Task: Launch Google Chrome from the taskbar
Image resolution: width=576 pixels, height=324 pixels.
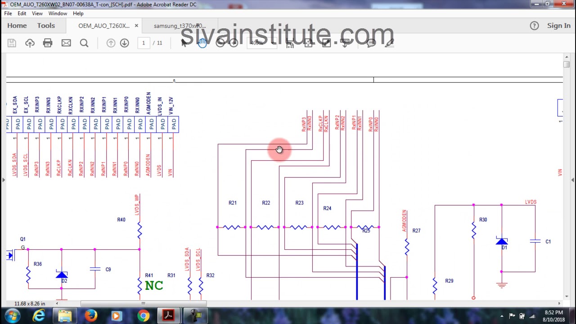Action: pyautogui.click(x=143, y=316)
